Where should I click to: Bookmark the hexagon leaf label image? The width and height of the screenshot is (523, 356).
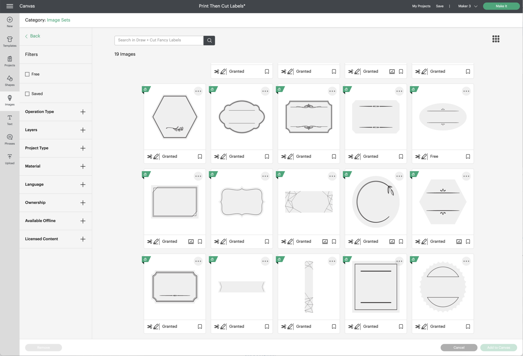tap(200, 157)
